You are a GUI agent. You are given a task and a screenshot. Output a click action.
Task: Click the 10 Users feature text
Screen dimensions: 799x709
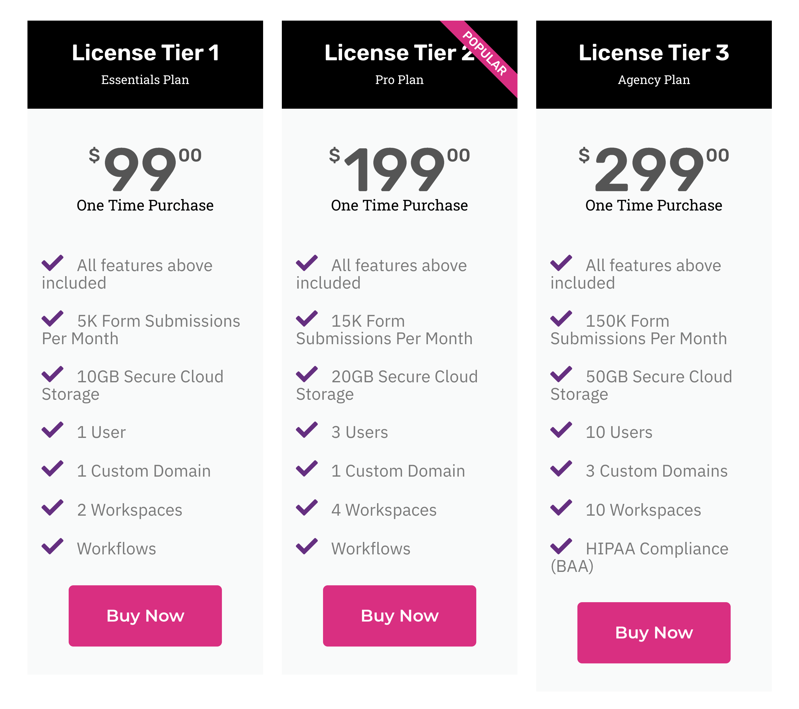coord(619,432)
